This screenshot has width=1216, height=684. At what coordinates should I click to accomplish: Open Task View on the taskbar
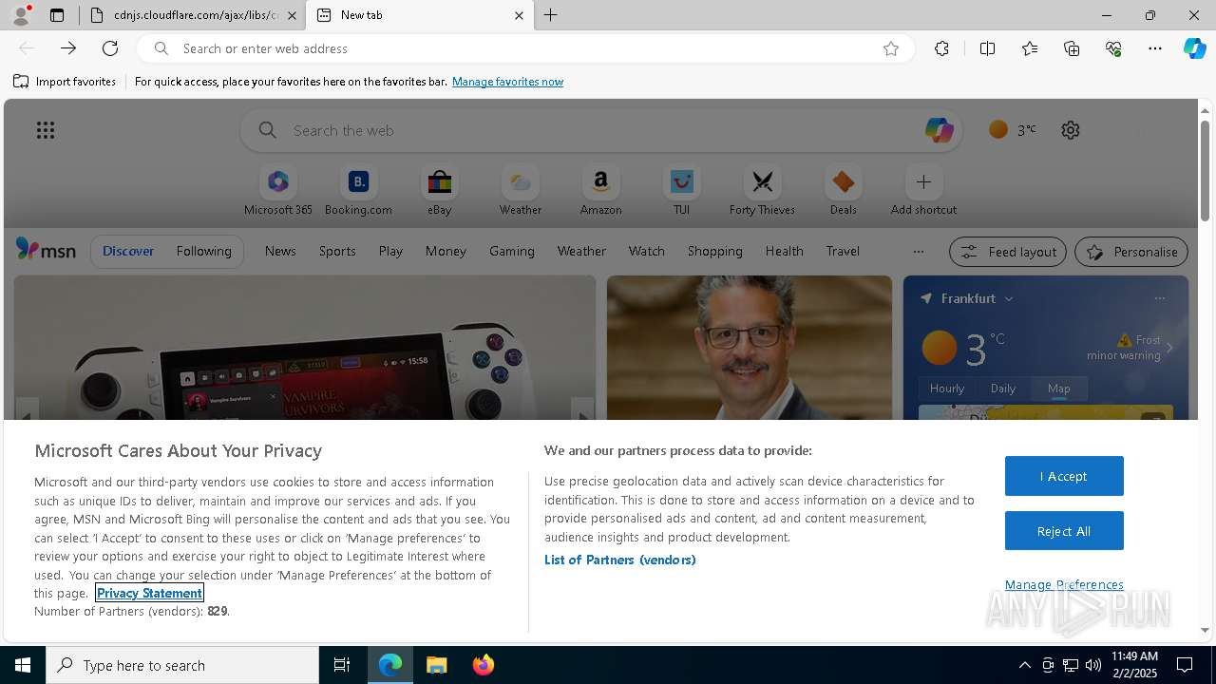342,665
